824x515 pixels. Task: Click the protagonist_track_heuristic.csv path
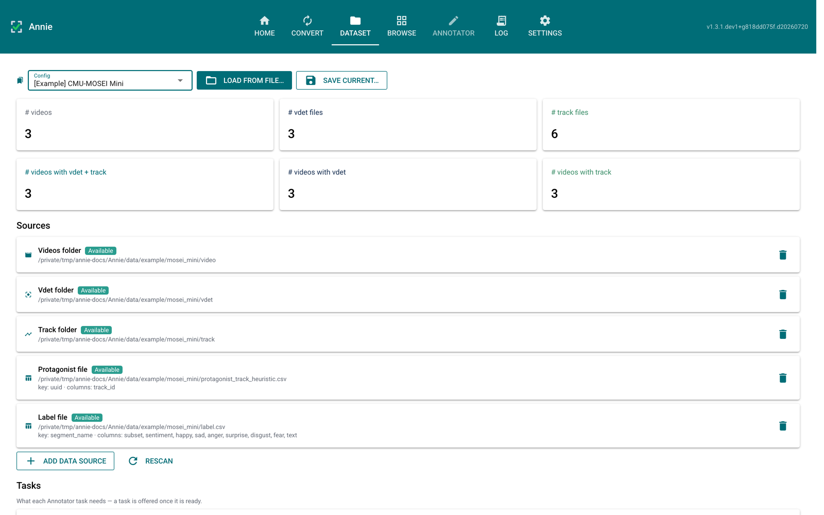pos(162,379)
